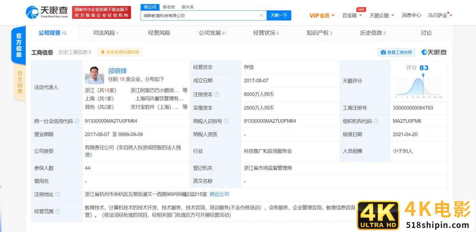Click 发生变更时通知我 button
The width and height of the screenshot is (476, 232).
tap(120, 52)
